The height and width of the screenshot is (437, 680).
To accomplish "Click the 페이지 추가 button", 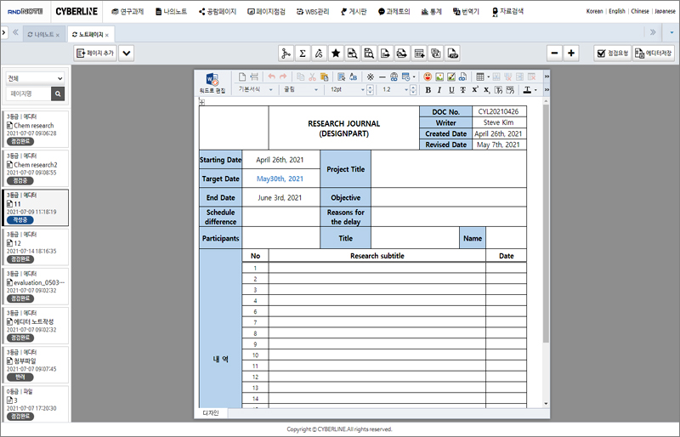I will point(95,53).
